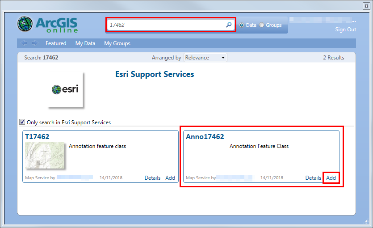Click the Annotation feature class description under T17462
Viewport: 373px width, 228px height.
pos(97,146)
